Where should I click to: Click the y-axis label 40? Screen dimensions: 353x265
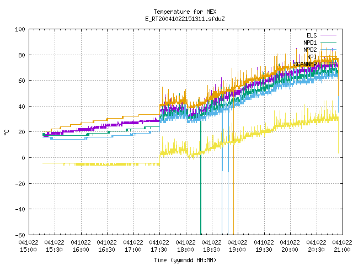(22, 107)
